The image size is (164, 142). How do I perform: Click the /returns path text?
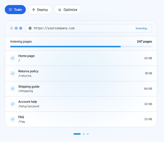25,76
